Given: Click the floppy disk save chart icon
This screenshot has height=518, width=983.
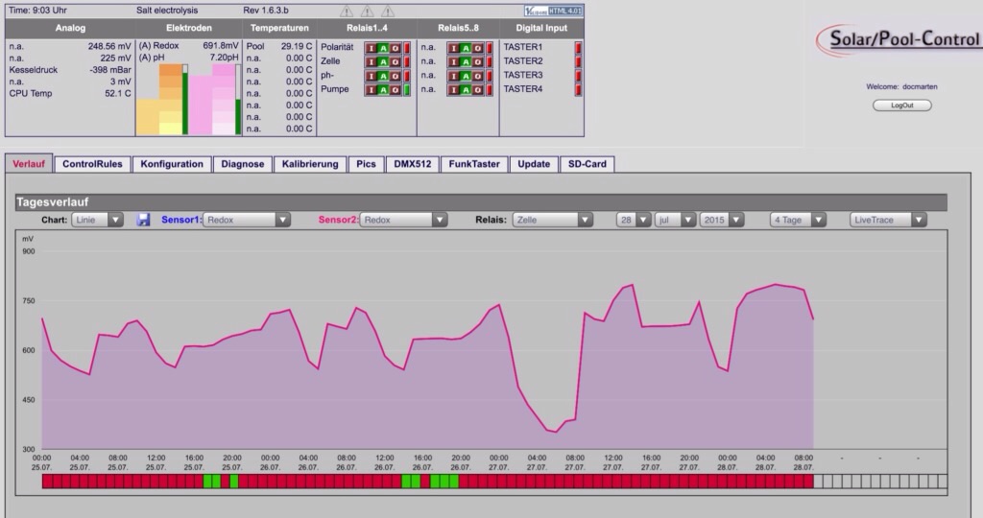Looking at the screenshot, I should click(x=144, y=220).
